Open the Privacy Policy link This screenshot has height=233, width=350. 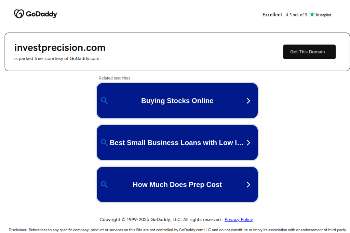[x=239, y=219]
